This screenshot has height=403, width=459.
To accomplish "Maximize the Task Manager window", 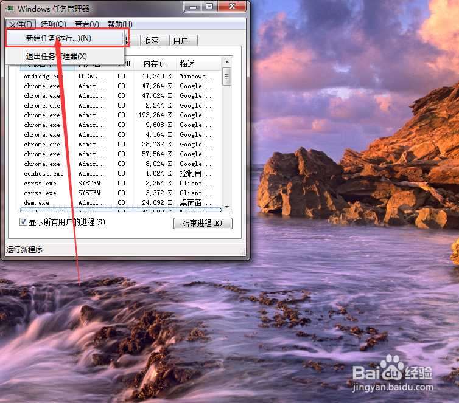I will click(x=209, y=7).
